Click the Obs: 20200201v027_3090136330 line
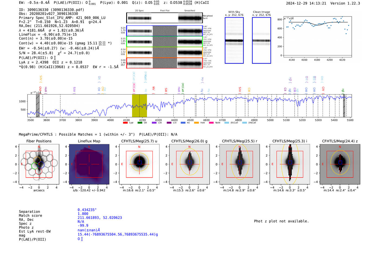This screenshot has height=258, width=379. click(48, 14)
